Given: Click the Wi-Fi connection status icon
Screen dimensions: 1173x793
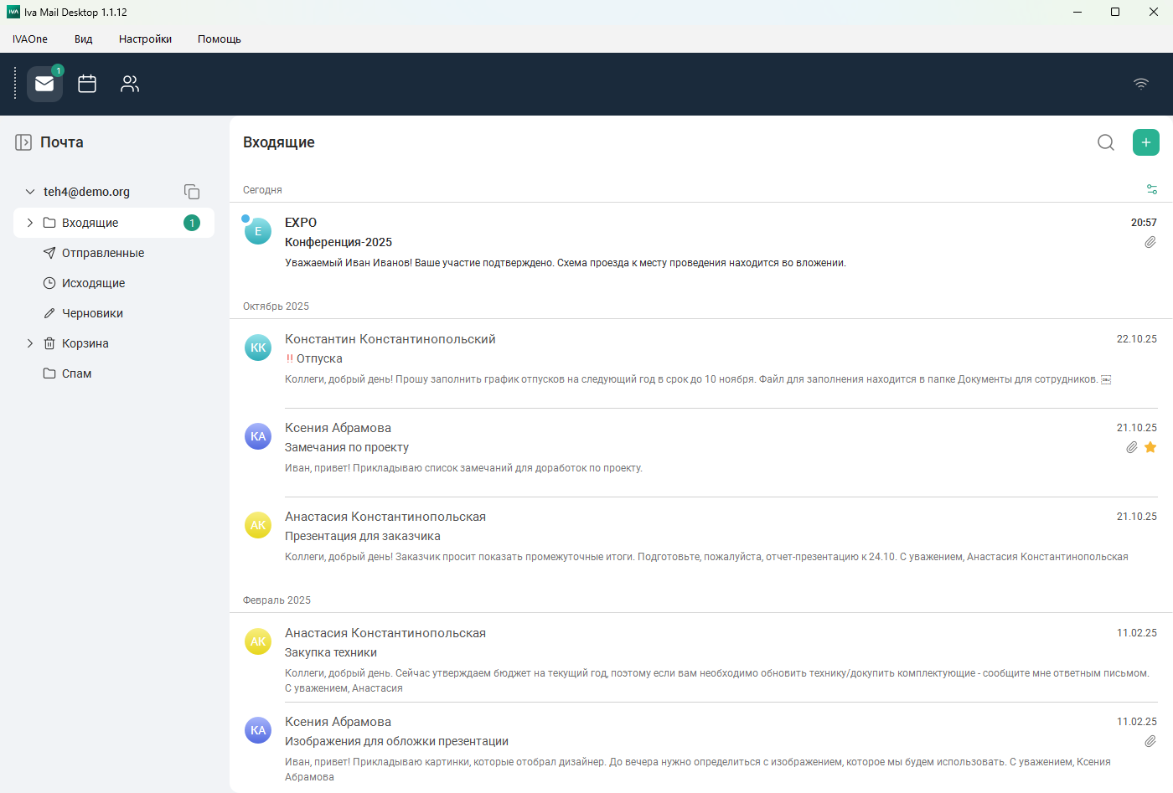Looking at the screenshot, I should pyautogui.click(x=1140, y=84).
